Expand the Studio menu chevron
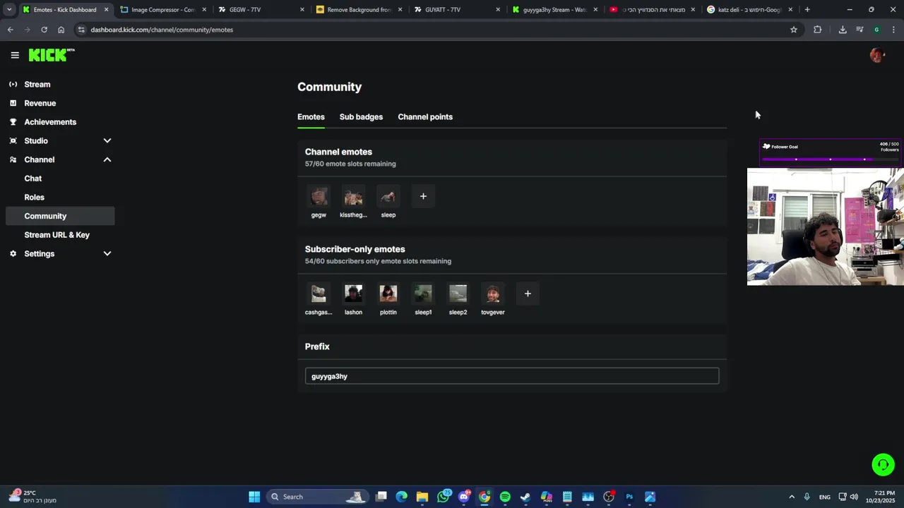 pos(107,141)
